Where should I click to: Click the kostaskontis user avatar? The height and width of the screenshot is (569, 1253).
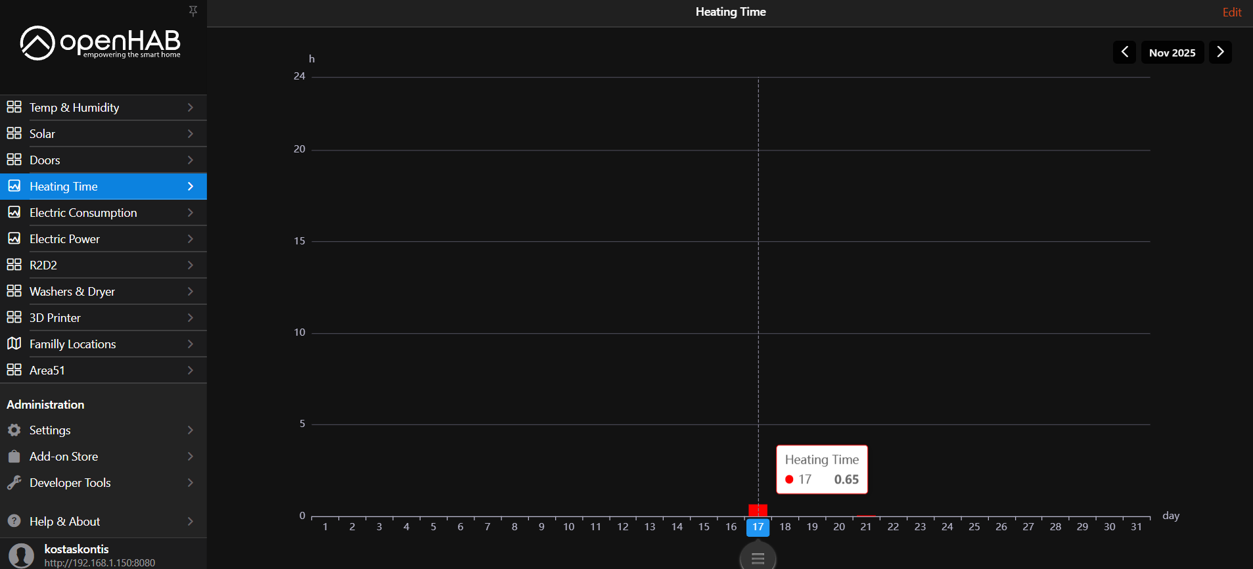click(21, 555)
